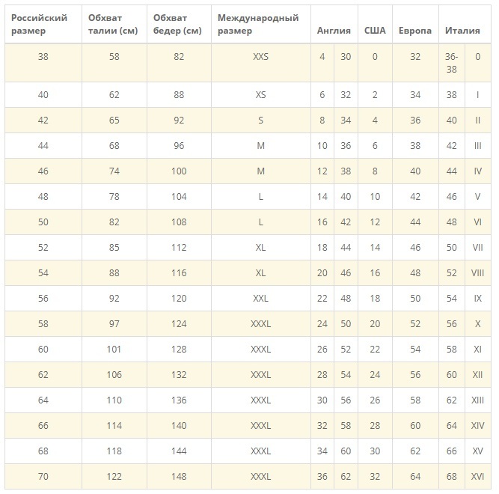499x494 pixels.
Task: Click the 'Обхват талии (см)' column header
Action: pyautogui.click(x=111, y=24)
